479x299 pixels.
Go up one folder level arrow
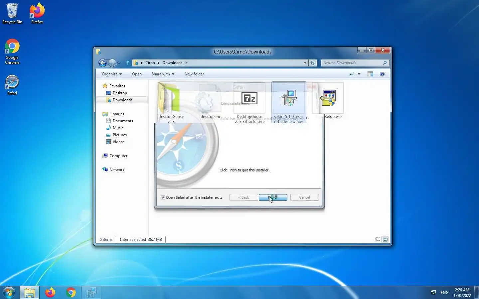point(128,63)
